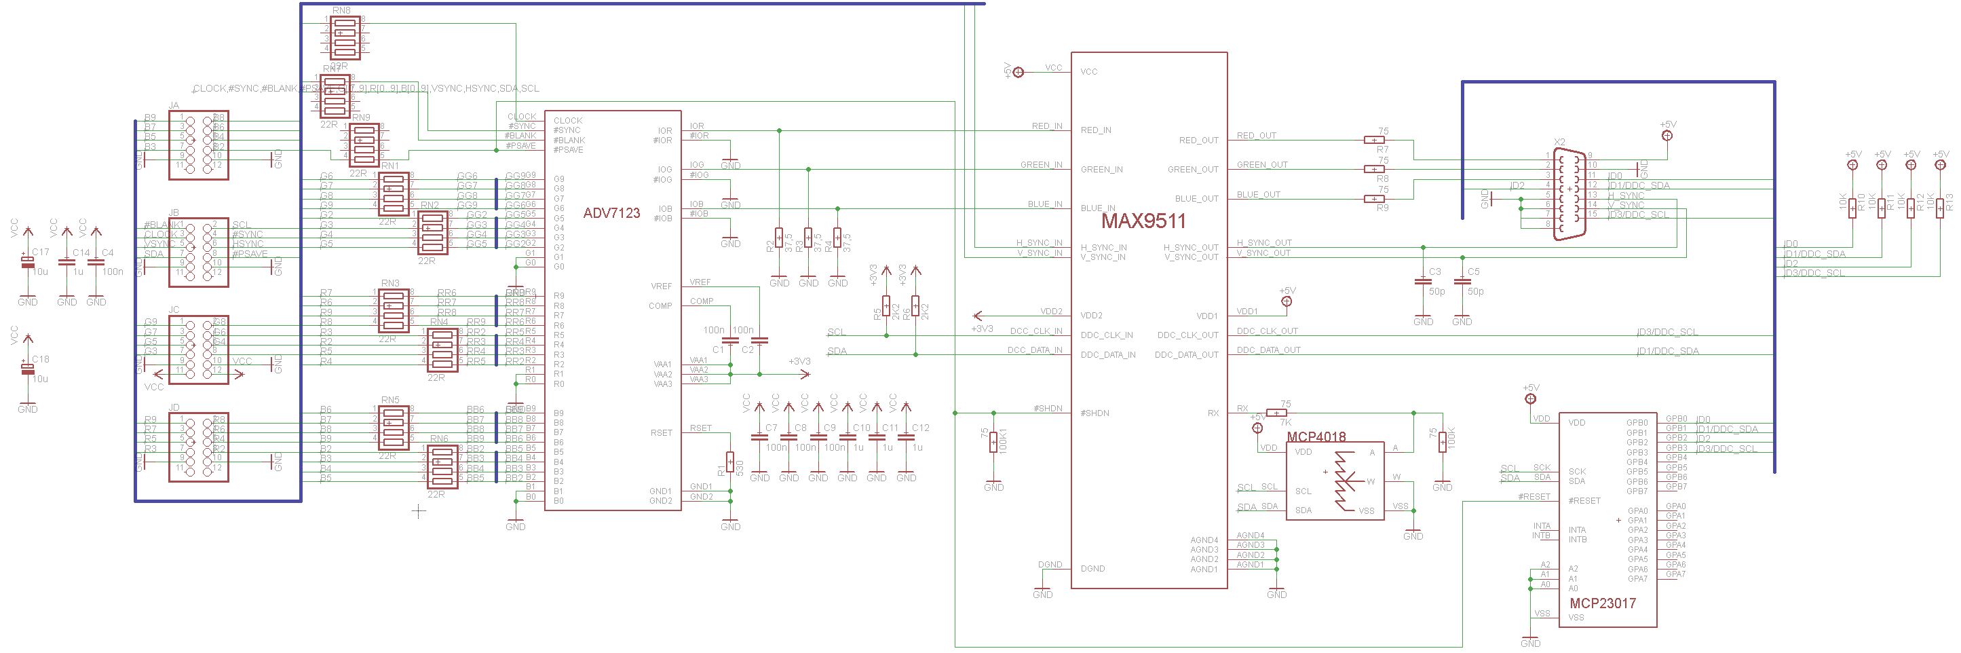Viewport: 1961px width, 653px height.
Task: Select the JA pin header connector
Action: (199, 145)
